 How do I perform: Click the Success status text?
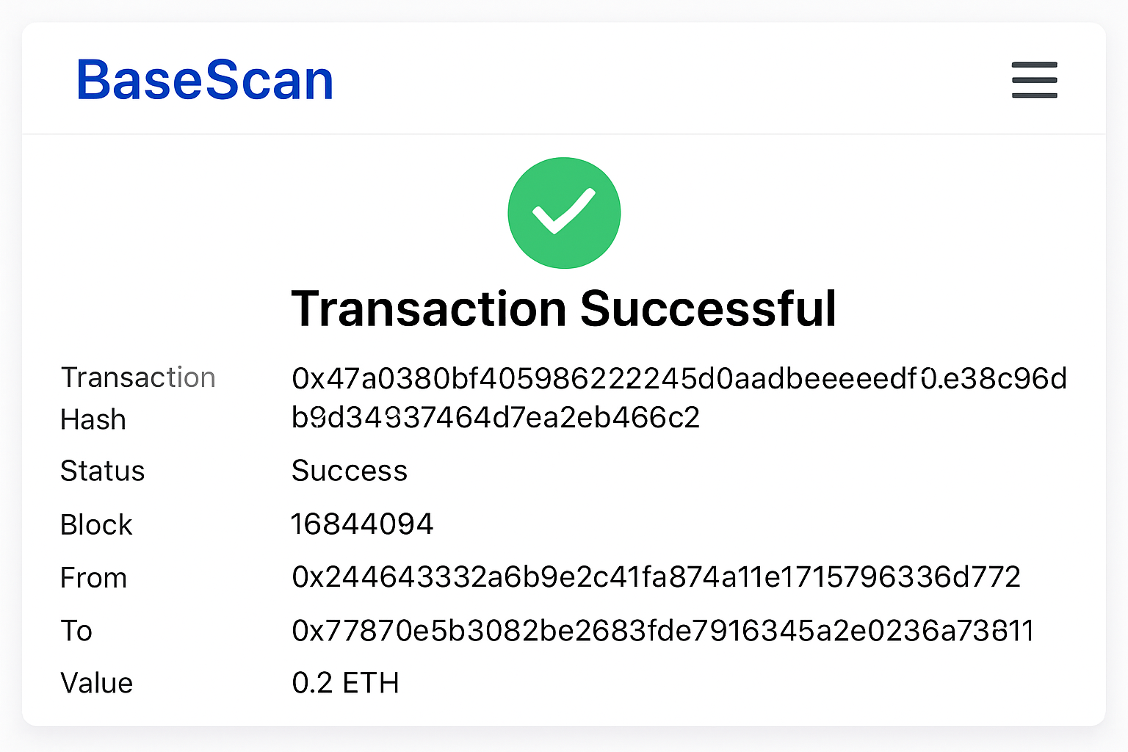(x=350, y=471)
